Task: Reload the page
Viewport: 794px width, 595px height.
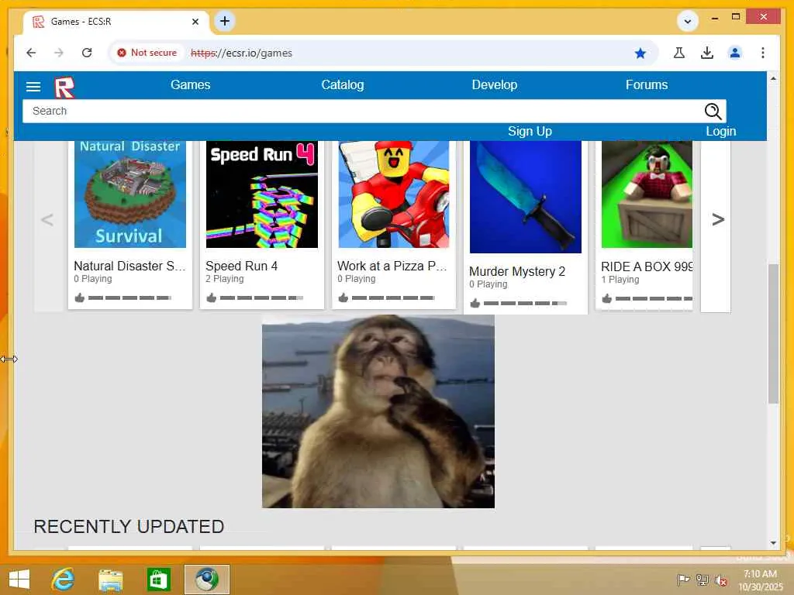Action: [x=87, y=53]
